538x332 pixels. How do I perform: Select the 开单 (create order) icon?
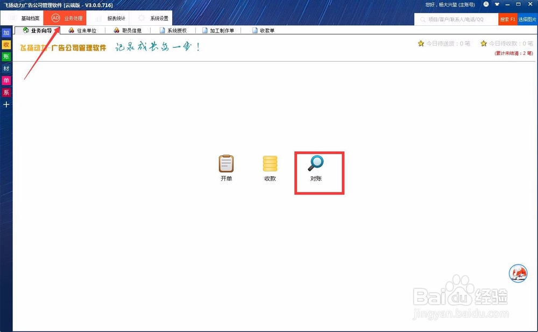point(225,167)
